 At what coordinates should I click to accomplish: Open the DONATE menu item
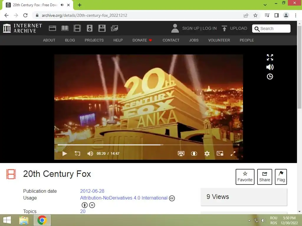click(x=142, y=40)
